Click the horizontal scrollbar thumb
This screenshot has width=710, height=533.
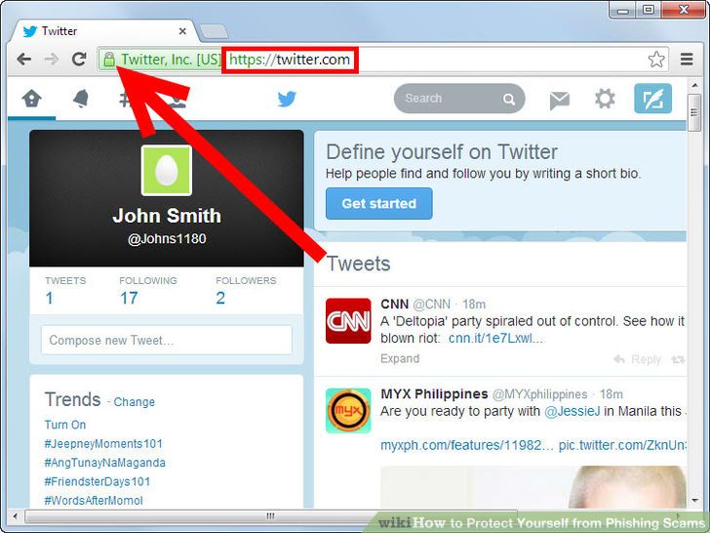coord(270,516)
